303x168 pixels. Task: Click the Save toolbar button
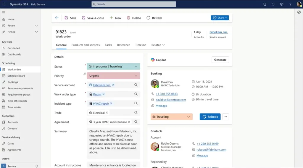[x=70, y=18]
